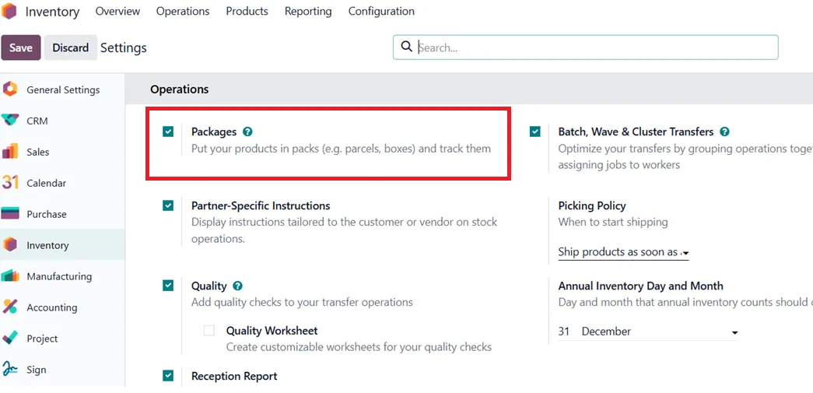Screen dimensions: 813x393
Task: Toggle the Partner-Specific Instructions checkbox
Action: [168, 205]
